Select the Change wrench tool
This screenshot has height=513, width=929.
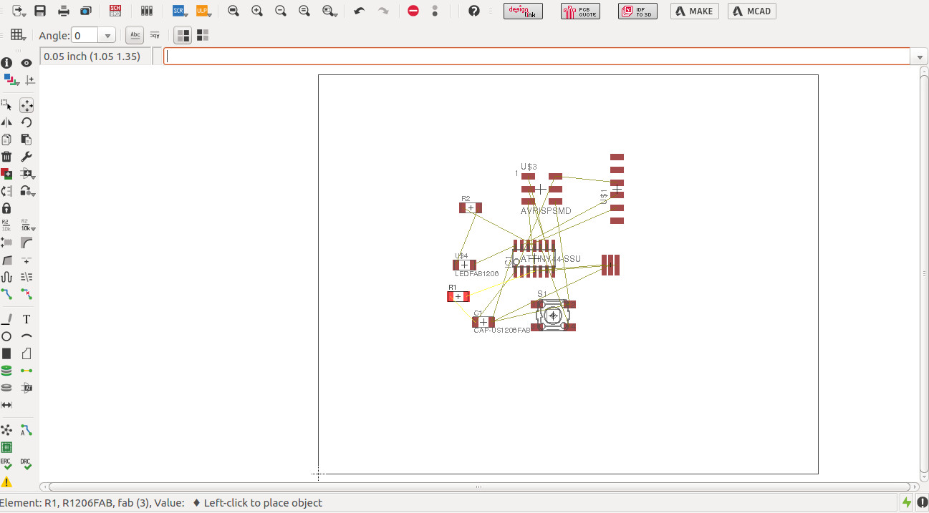click(27, 157)
